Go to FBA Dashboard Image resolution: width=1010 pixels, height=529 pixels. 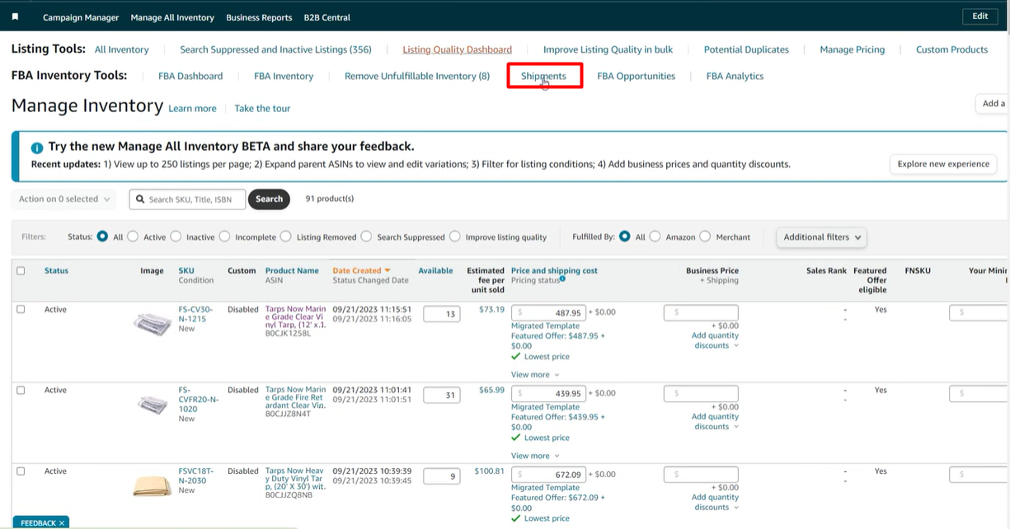tap(190, 76)
